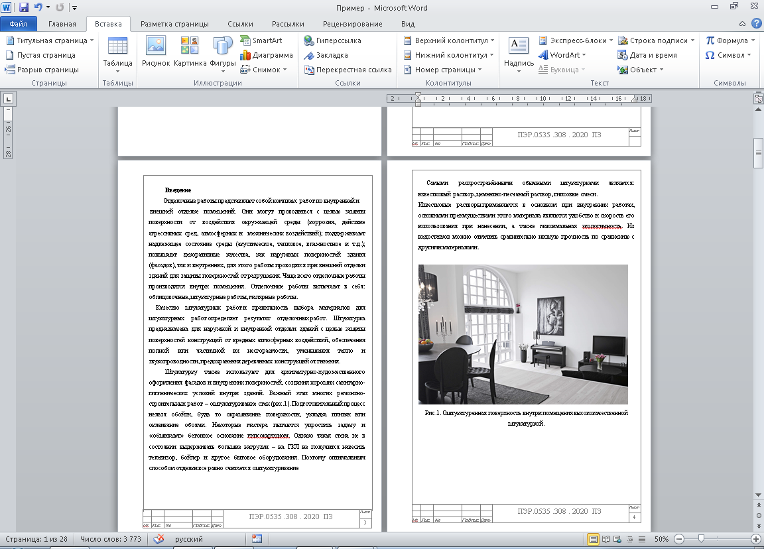Open the Файл tab

pyautogui.click(x=19, y=24)
